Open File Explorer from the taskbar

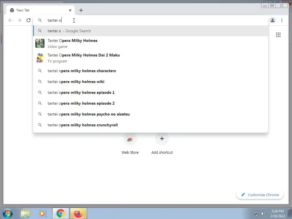tap(25, 214)
